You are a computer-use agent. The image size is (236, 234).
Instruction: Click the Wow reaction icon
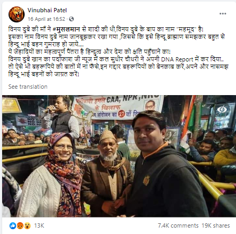(x=27, y=225)
